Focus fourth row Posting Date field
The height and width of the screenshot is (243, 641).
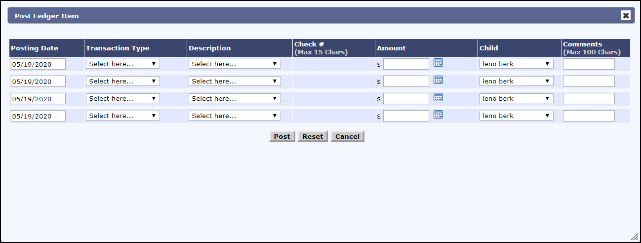point(38,116)
